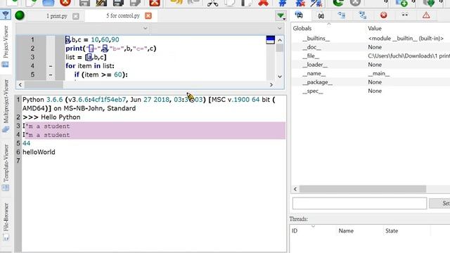Click the Threads ID column header
This screenshot has height=253, width=450.
tap(312, 231)
